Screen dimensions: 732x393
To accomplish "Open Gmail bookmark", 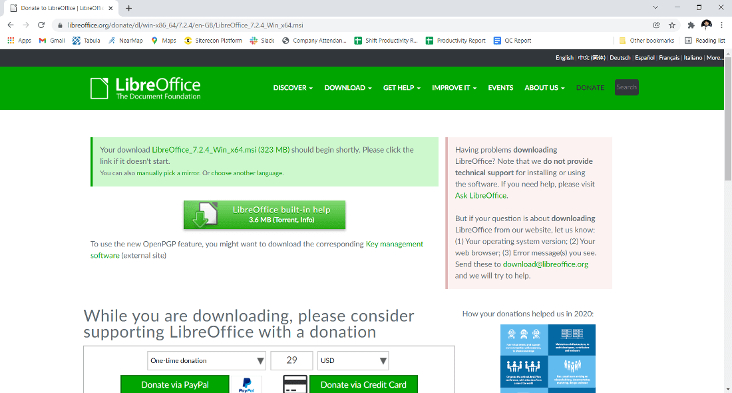I will (52, 41).
